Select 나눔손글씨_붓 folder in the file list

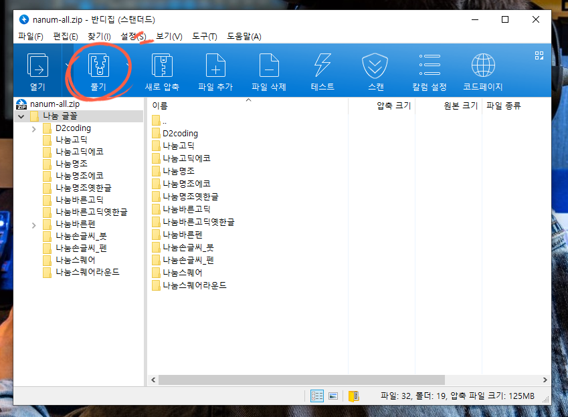tap(183, 247)
